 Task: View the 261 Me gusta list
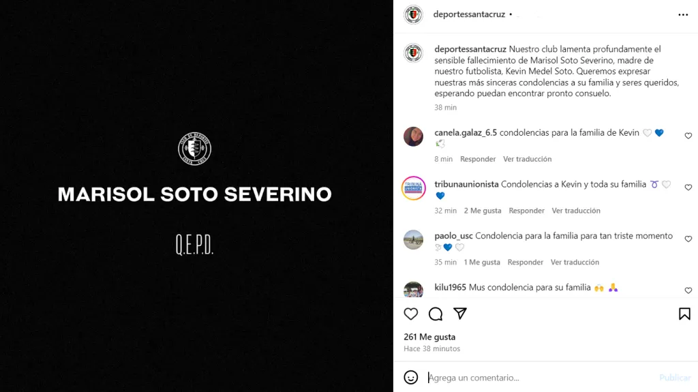(429, 337)
